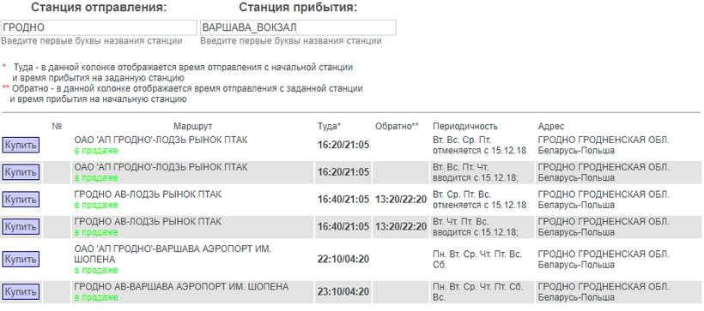Viewport: 704px width, 311px height.
Task: Buy ticket for fourth row ГРОДНО АВ-ЛОДЗЬ route
Action: [x=21, y=227]
